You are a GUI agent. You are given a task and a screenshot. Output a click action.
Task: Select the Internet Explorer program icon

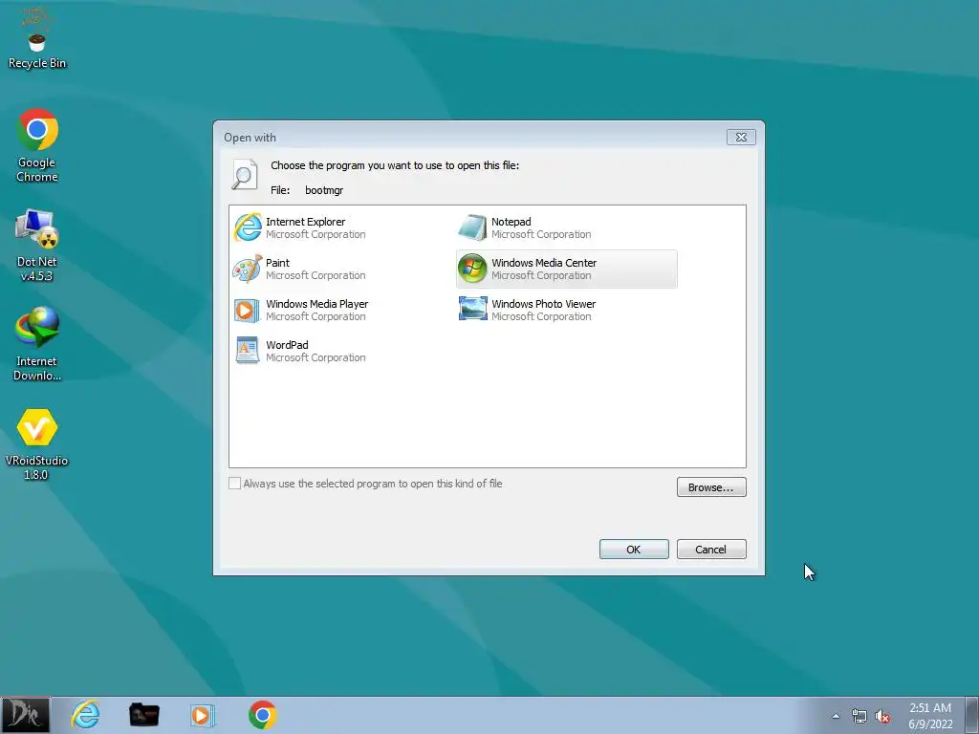(x=248, y=227)
